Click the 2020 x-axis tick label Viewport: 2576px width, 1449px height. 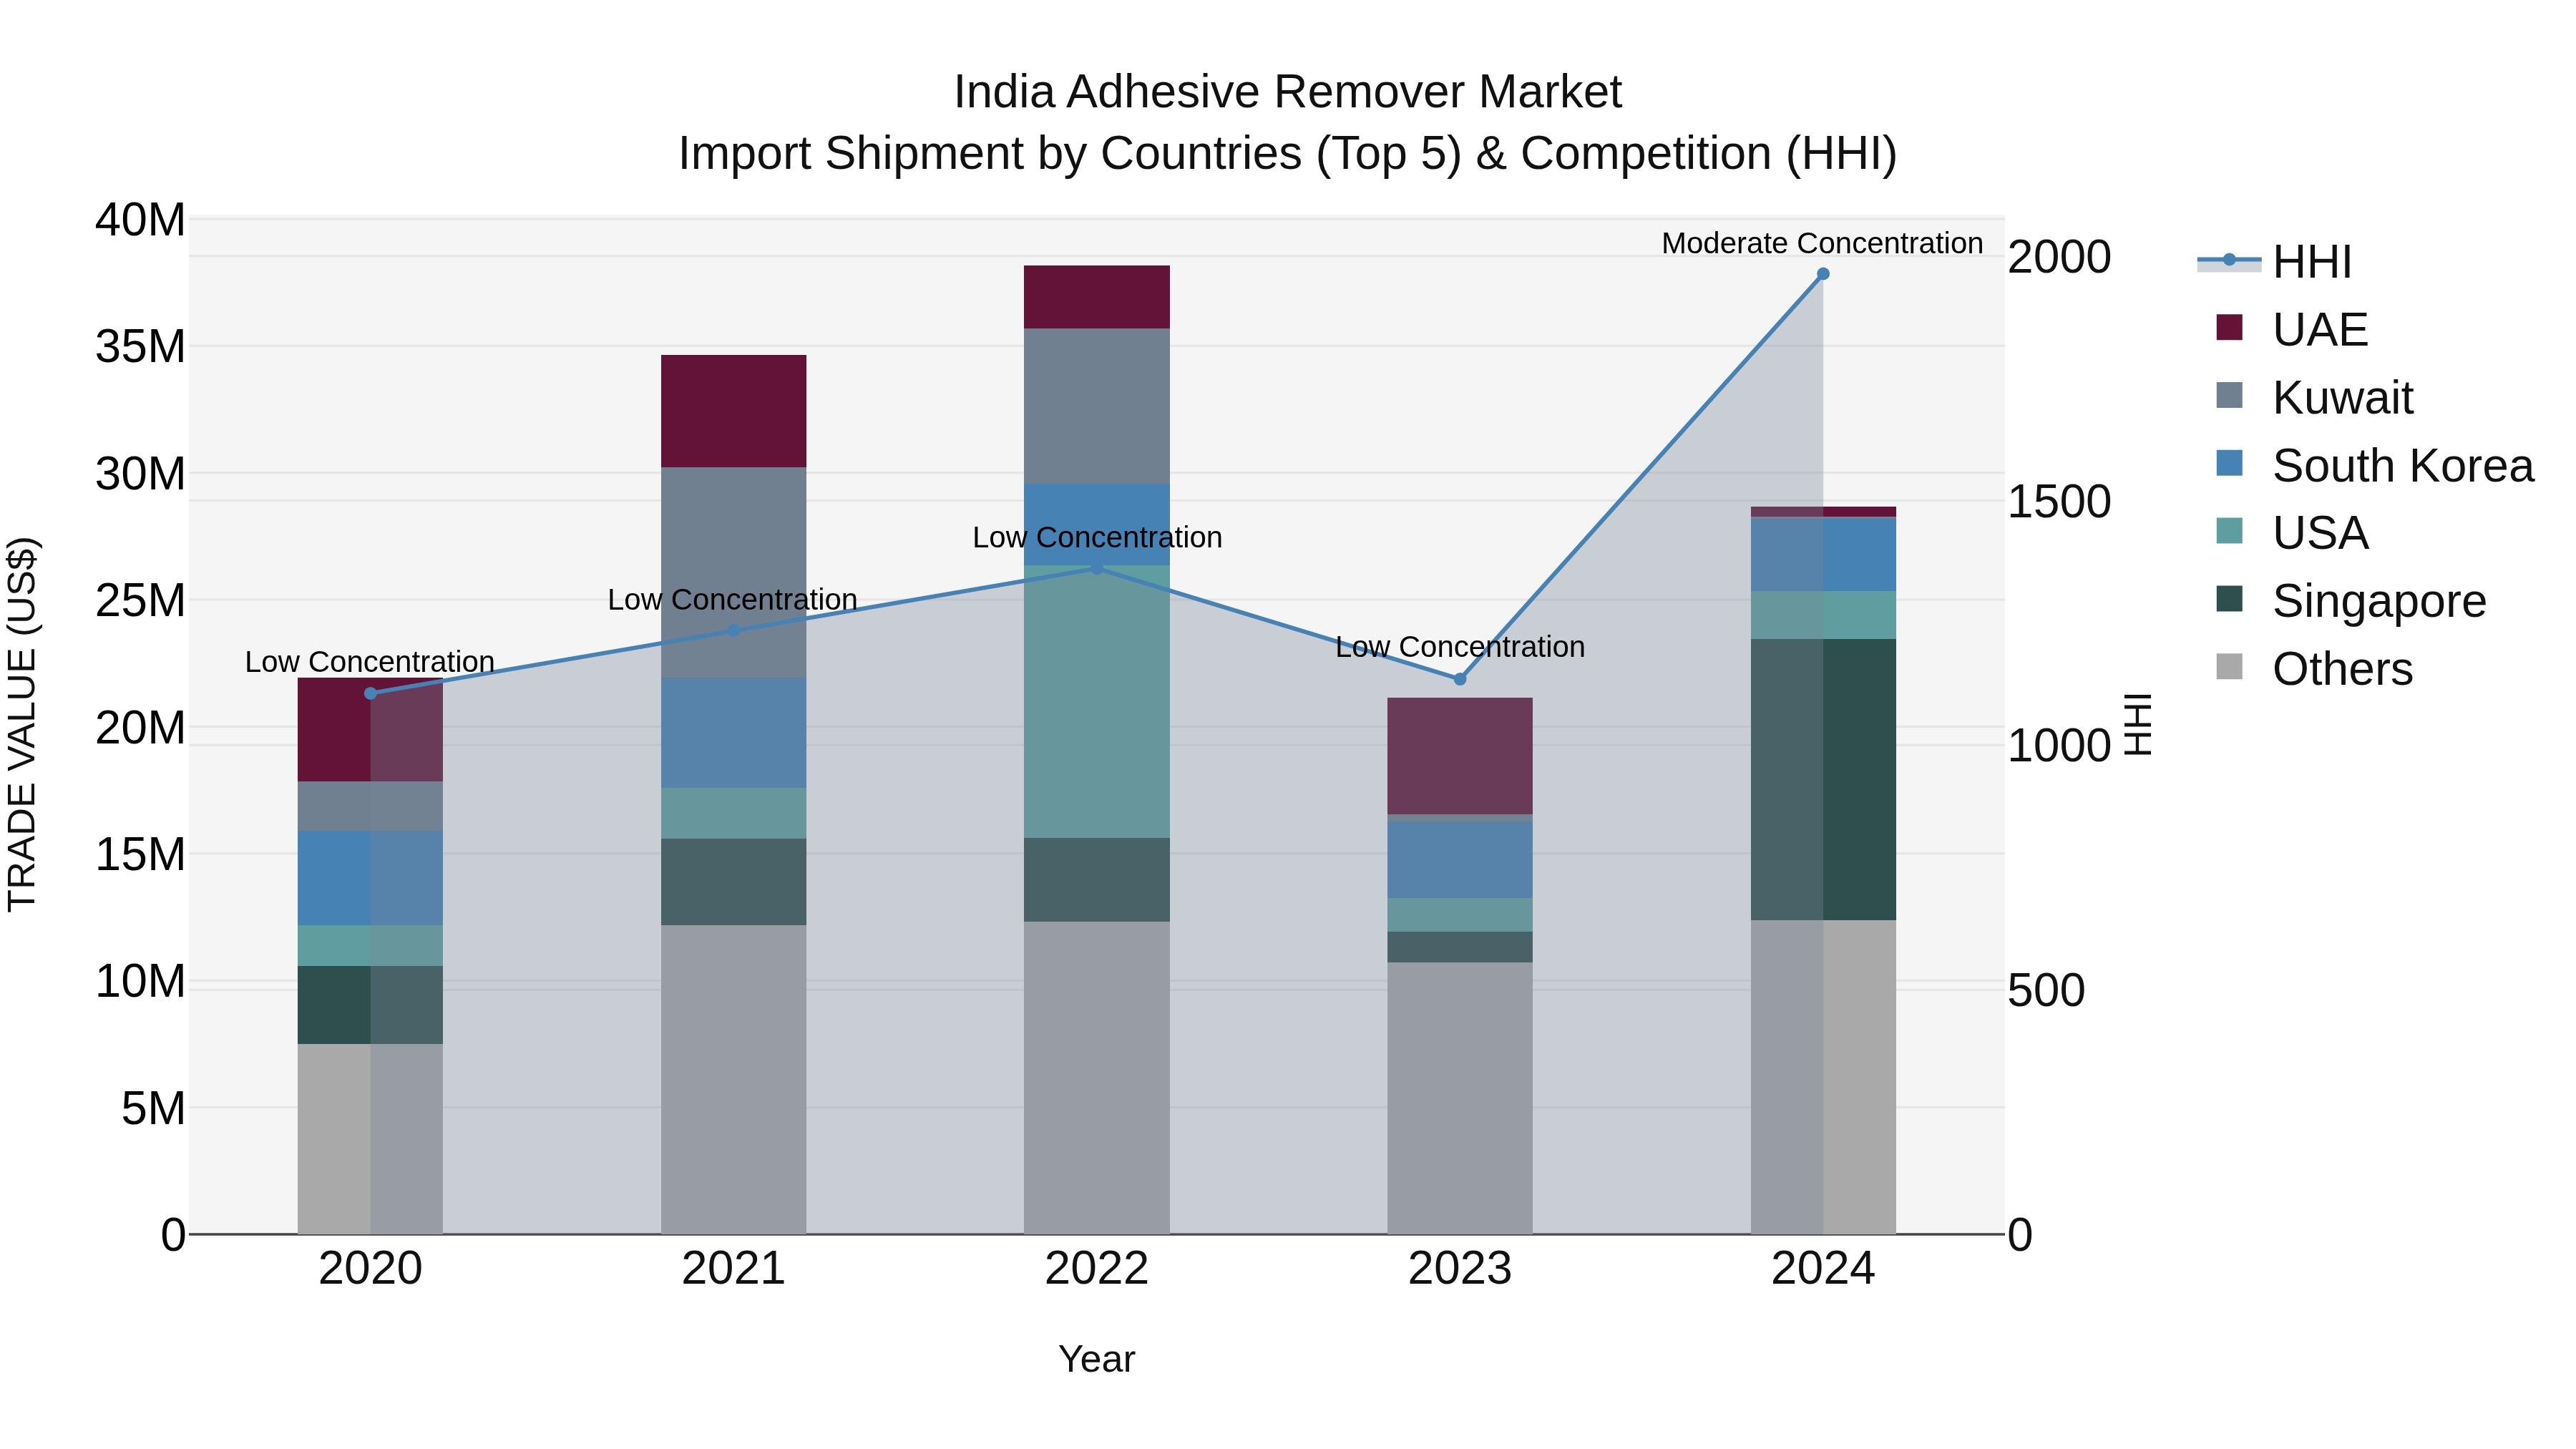coord(370,1269)
